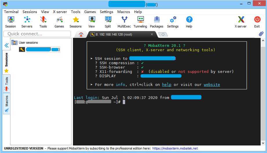The width and height of the screenshot is (267, 153).
Task: Maximize the MobaXterm window
Action: click(249, 3)
